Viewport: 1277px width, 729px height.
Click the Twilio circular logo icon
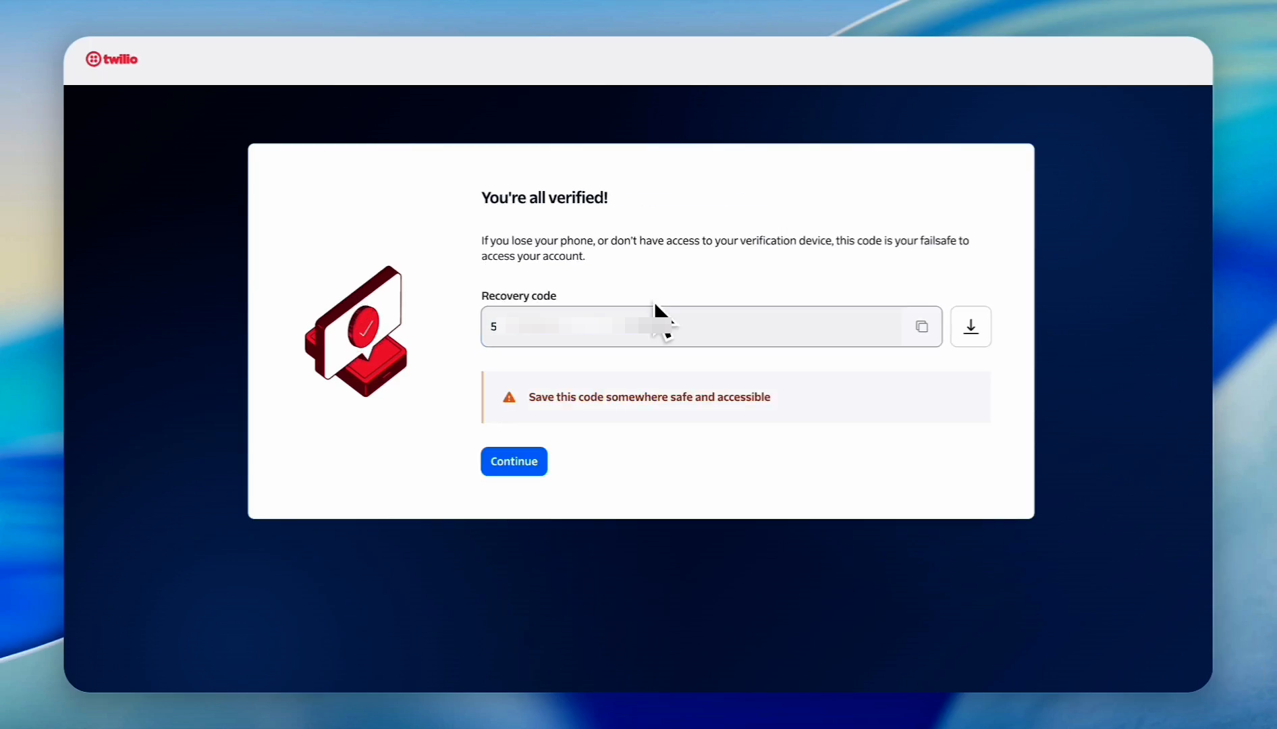(x=93, y=59)
